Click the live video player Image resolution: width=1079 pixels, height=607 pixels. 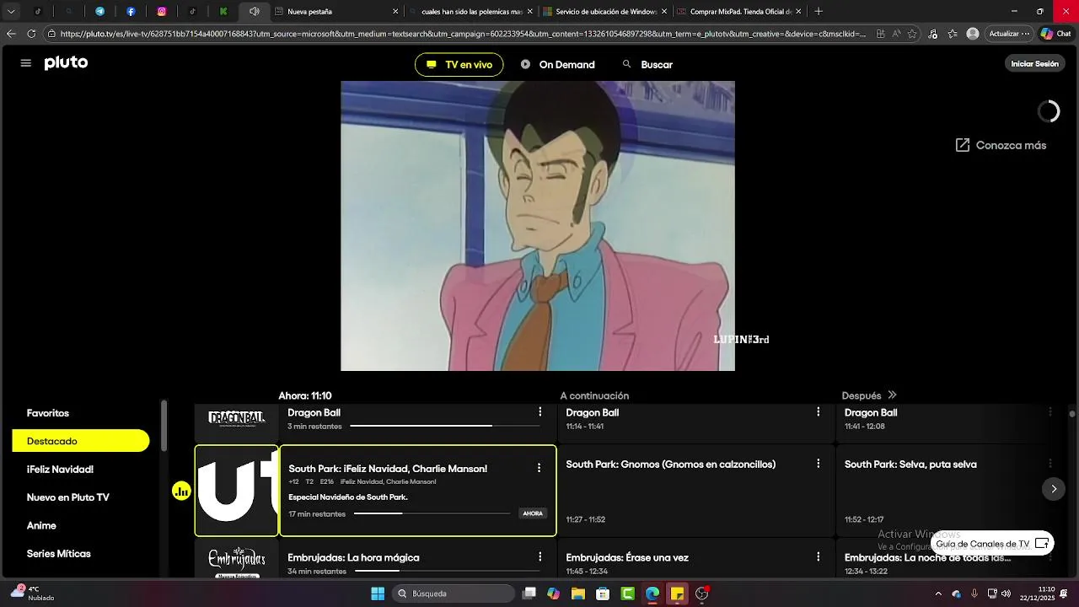point(538,226)
